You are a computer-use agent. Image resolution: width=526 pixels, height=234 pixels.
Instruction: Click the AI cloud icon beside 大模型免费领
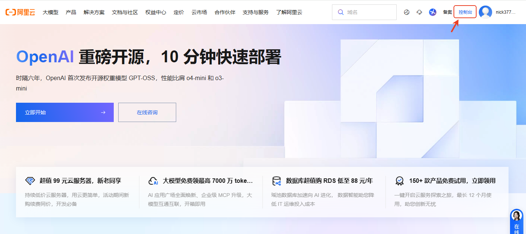click(x=153, y=181)
